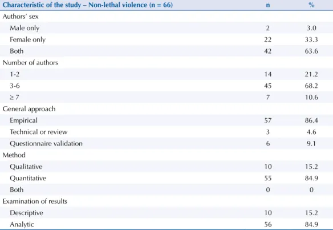Click the 'Quantitative' row label
This screenshot has width=333, height=230.
(28, 178)
